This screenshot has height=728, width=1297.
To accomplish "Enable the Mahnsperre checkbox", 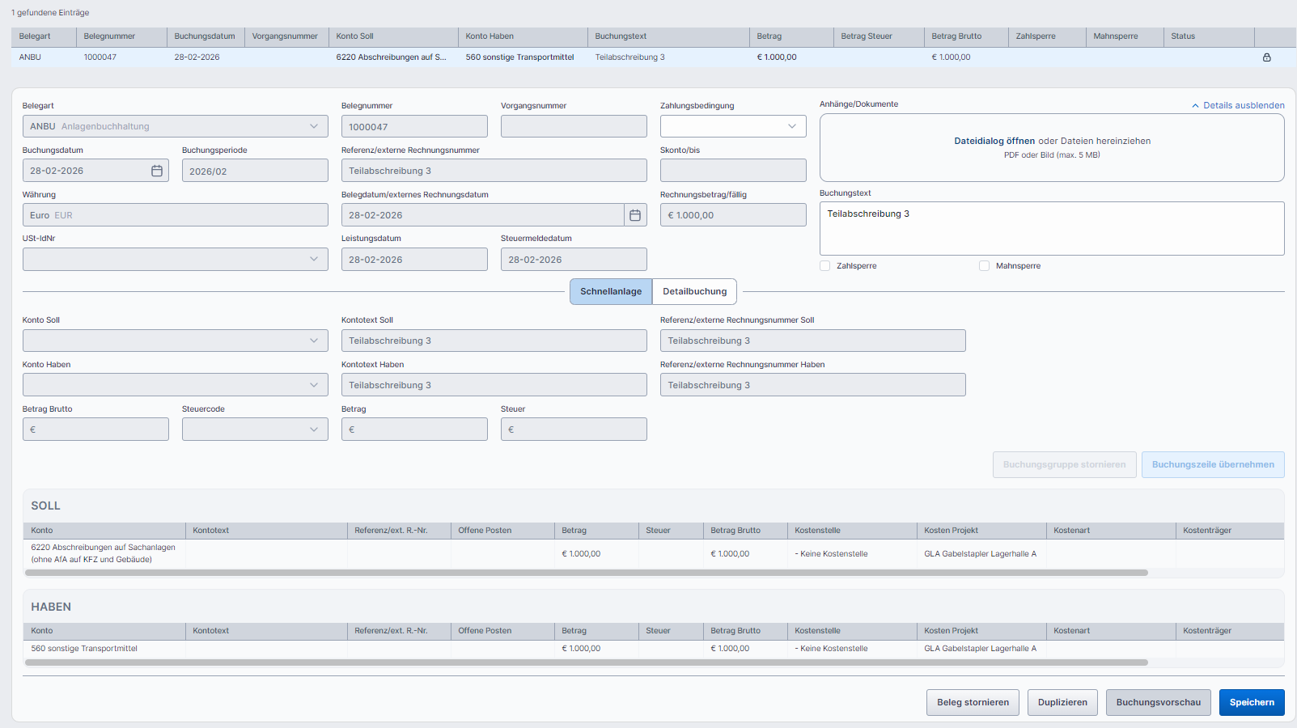I will pyautogui.click(x=984, y=266).
